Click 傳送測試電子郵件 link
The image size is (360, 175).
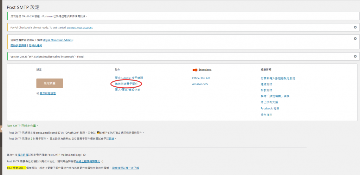(127, 84)
